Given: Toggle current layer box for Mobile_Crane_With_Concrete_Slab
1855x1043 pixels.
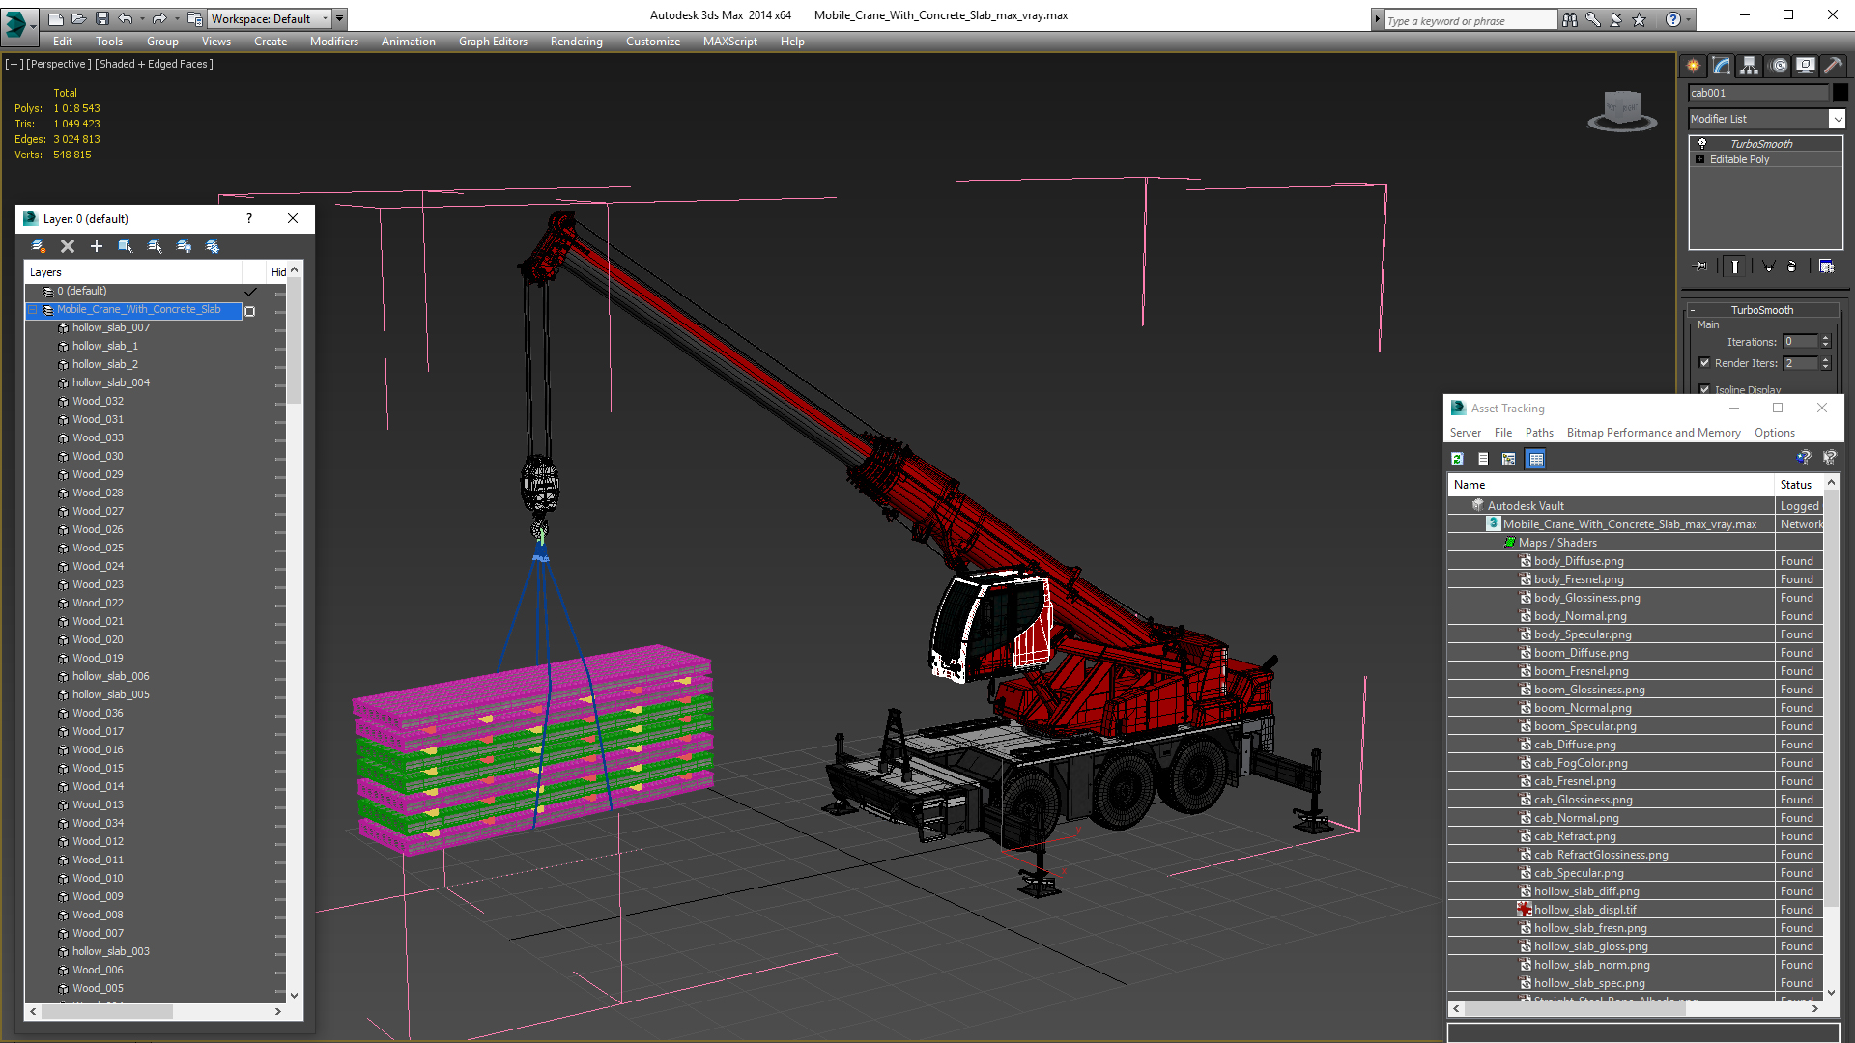Looking at the screenshot, I should click(250, 311).
